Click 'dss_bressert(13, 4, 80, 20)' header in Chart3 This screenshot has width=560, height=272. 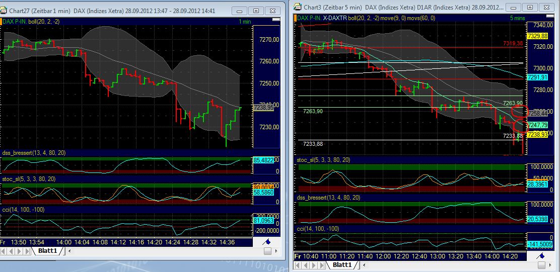point(328,198)
